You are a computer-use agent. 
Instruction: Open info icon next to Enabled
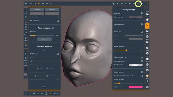[x=37, y=54]
